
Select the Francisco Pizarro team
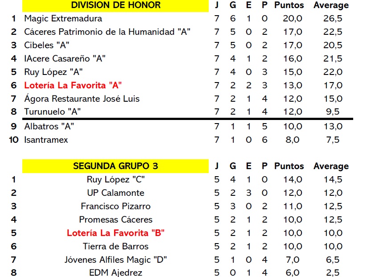(115, 206)
